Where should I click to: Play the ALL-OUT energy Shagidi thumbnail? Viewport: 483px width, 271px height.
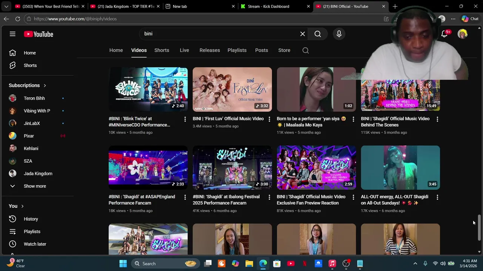[x=400, y=167]
